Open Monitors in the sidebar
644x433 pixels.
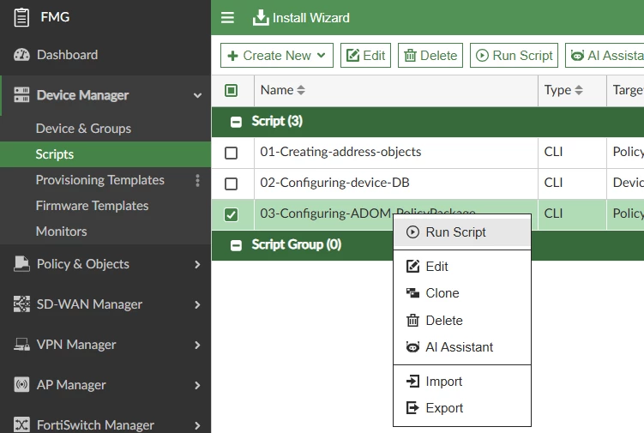(105, 232)
